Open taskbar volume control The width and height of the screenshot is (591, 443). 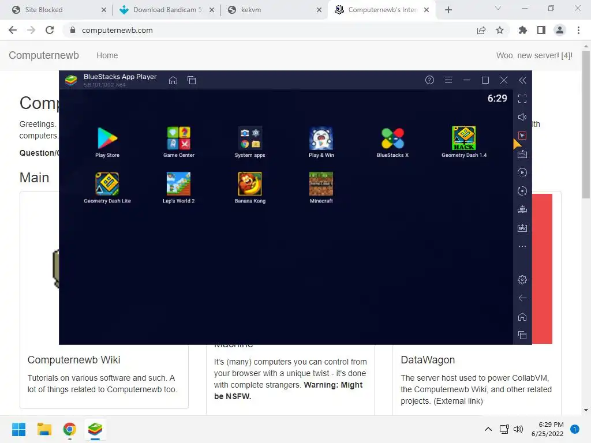tap(518, 429)
